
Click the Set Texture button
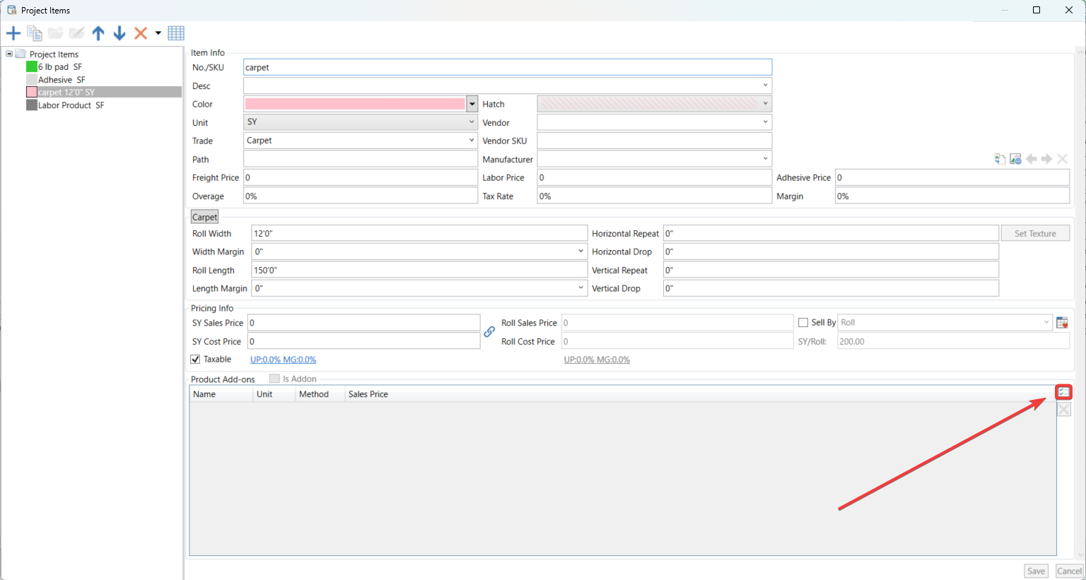1035,233
